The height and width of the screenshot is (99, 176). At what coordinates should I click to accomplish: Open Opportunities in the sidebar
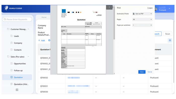click(20, 63)
